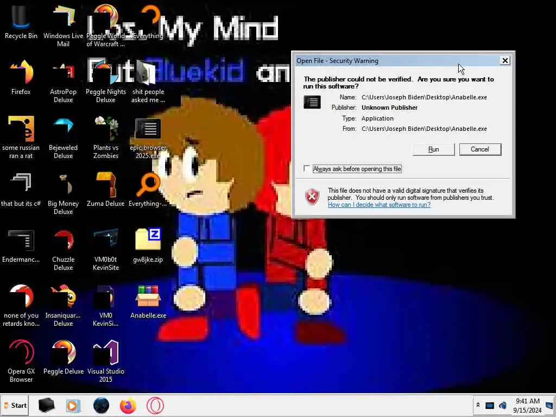Select the Chuzzle Deluxe icon
The width and height of the screenshot is (556, 417).
click(x=63, y=250)
